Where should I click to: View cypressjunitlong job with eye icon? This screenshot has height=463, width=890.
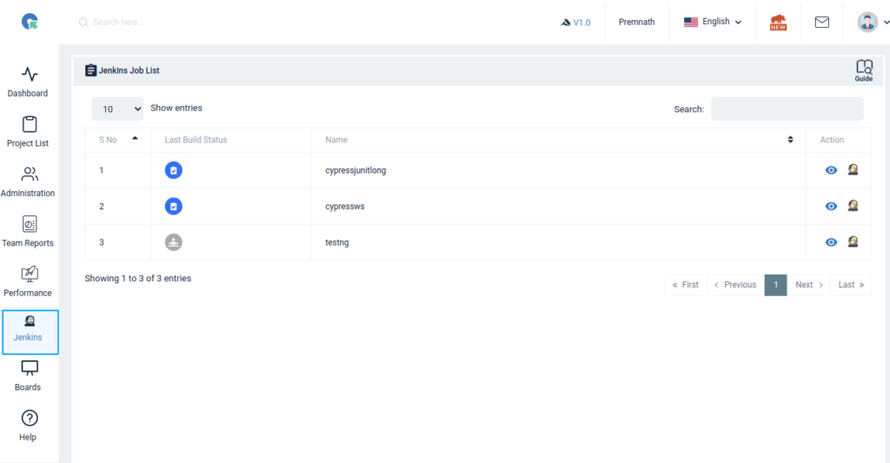click(x=831, y=170)
